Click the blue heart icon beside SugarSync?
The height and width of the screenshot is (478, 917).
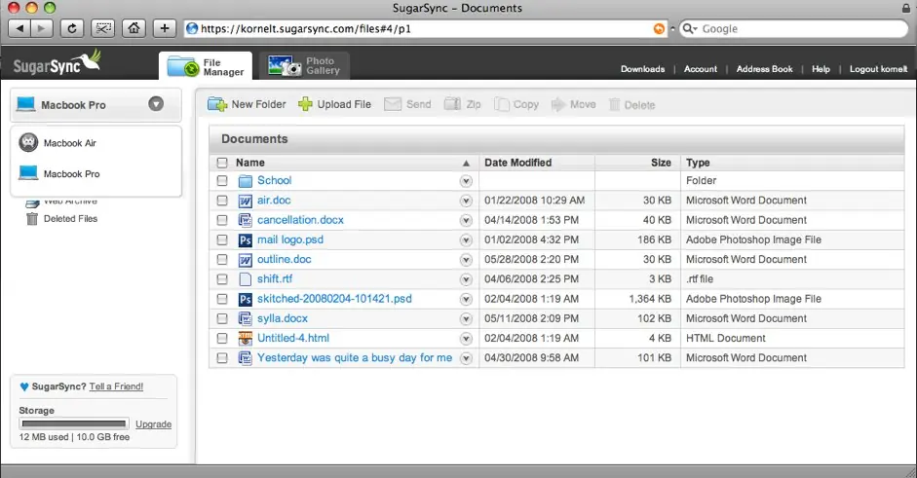click(x=24, y=386)
